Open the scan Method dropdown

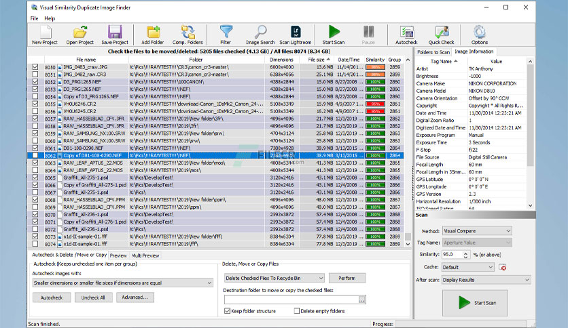coord(477,231)
